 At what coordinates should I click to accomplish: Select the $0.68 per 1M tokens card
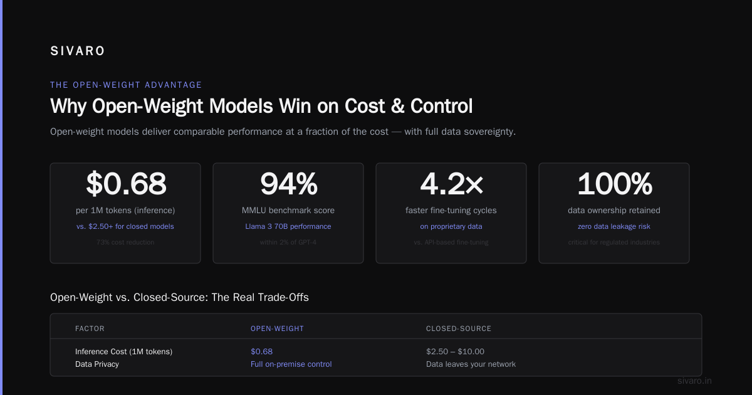pyautogui.click(x=125, y=213)
